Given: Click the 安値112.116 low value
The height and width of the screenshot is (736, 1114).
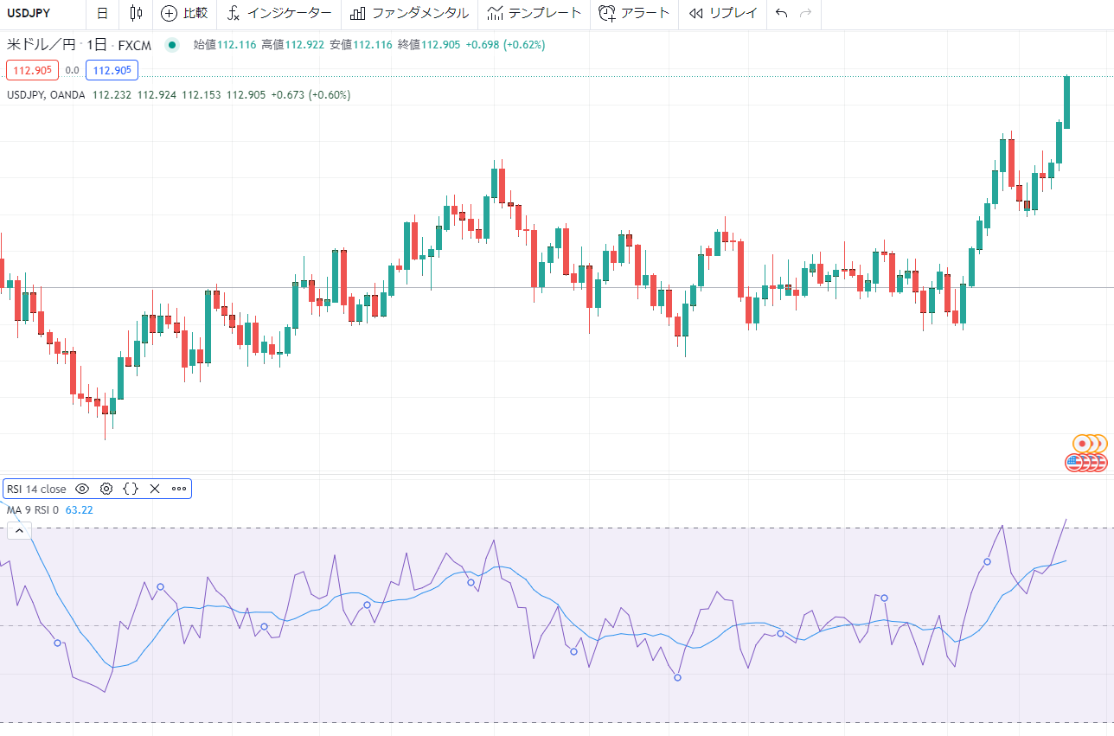Looking at the screenshot, I should [x=361, y=45].
